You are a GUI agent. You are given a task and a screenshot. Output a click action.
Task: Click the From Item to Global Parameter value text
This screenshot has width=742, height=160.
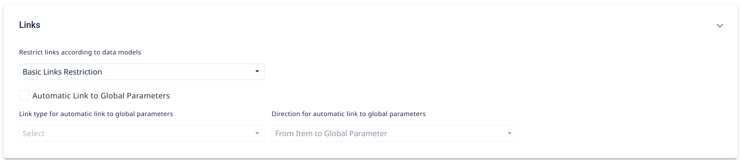pyautogui.click(x=331, y=133)
